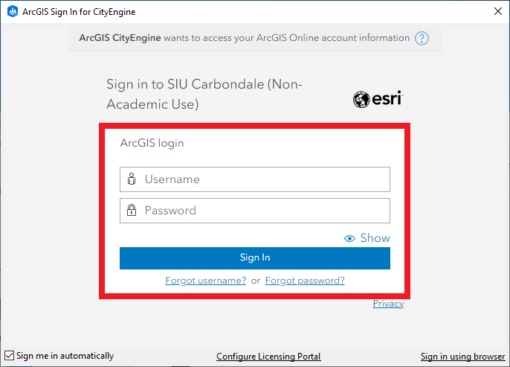The width and height of the screenshot is (510, 367).
Task: Click the padlock icon in Password field
Action: click(x=132, y=211)
